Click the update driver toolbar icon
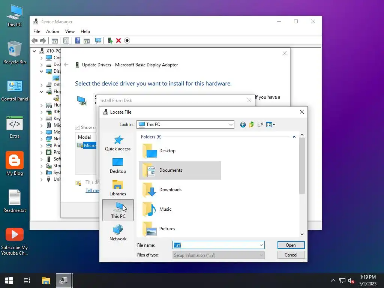Viewport: 384px width, 288px height. pos(110,40)
